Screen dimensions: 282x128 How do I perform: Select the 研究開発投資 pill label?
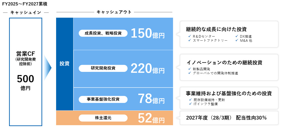[103, 68]
